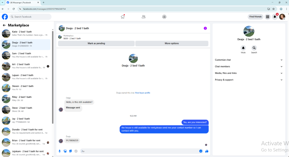Open Sam · 2 bed 1 bath chat

pyautogui.click(x=25, y=55)
